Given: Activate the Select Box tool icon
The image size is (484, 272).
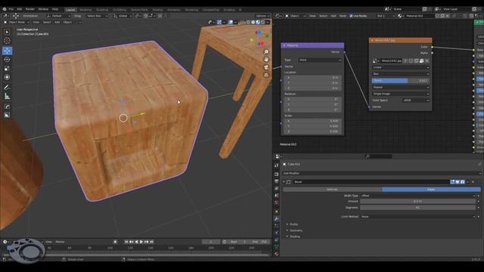Looking at the screenshot, I should tap(7, 32).
